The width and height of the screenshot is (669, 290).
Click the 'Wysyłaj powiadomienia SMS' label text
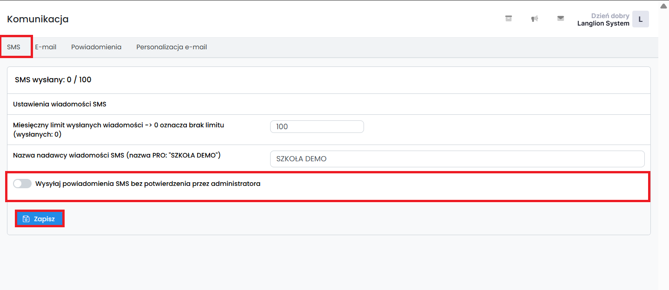coord(147,184)
